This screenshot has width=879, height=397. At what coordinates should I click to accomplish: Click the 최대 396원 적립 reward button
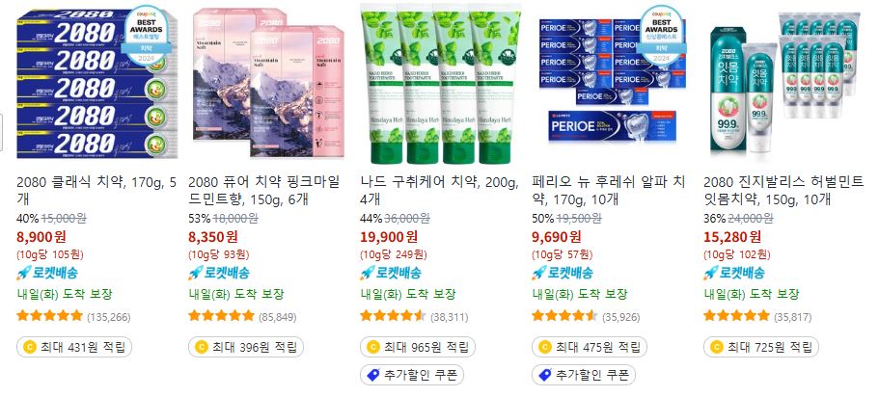click(x=246, y=347)
